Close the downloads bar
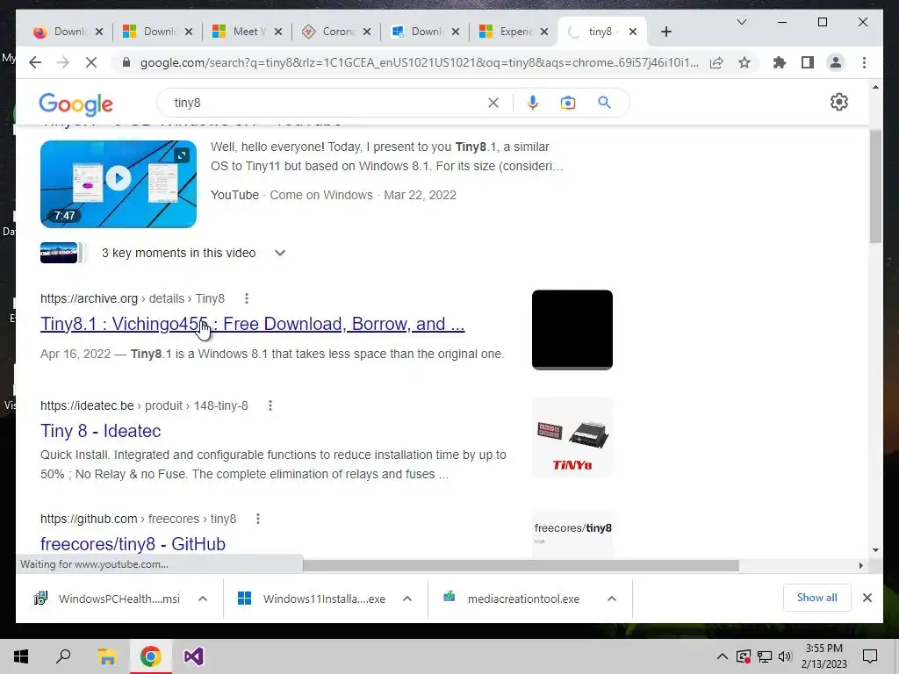Viewport: 899px width, 674px height. (867, 598)
